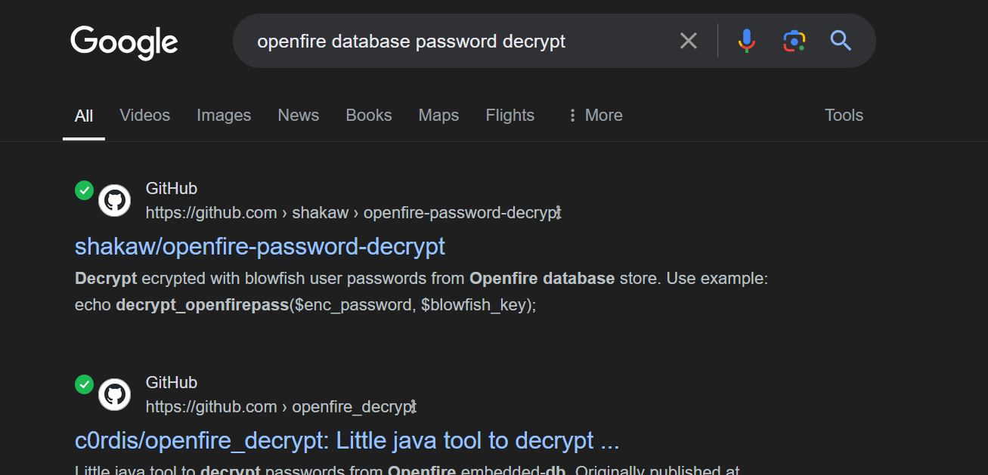This screenshot has width=988, height=475.
Task: Run the search with the magnifying glass icon
Action: point(841,42)
